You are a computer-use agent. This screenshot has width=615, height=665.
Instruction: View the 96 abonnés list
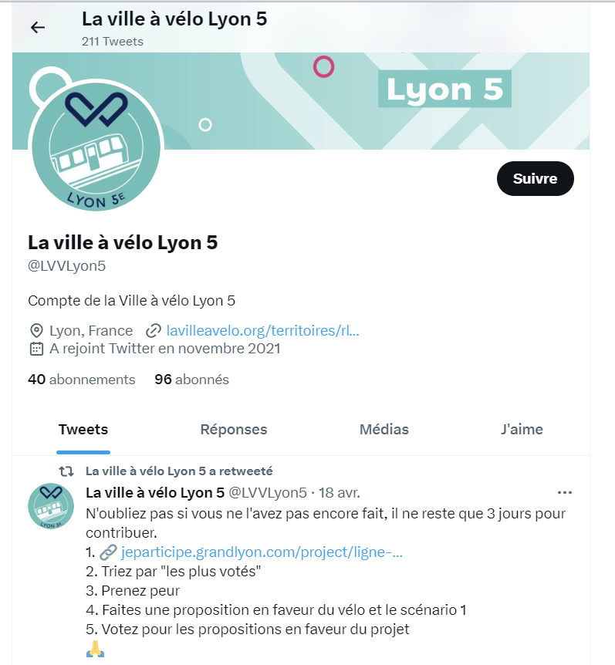pos(191,379)
